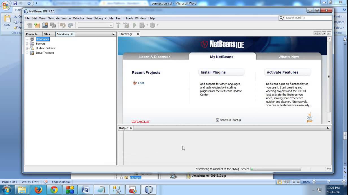Screen dimensions: 348x195
Task: Click the Debug Project icon
Action: pyautogui.click(x=142, y=25)
